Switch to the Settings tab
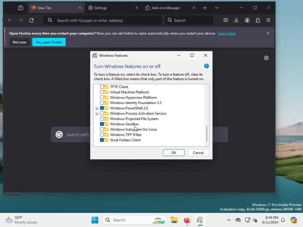The width and height of the screenshot is (303, 227). pyautogui.click(x=113, y=8)
